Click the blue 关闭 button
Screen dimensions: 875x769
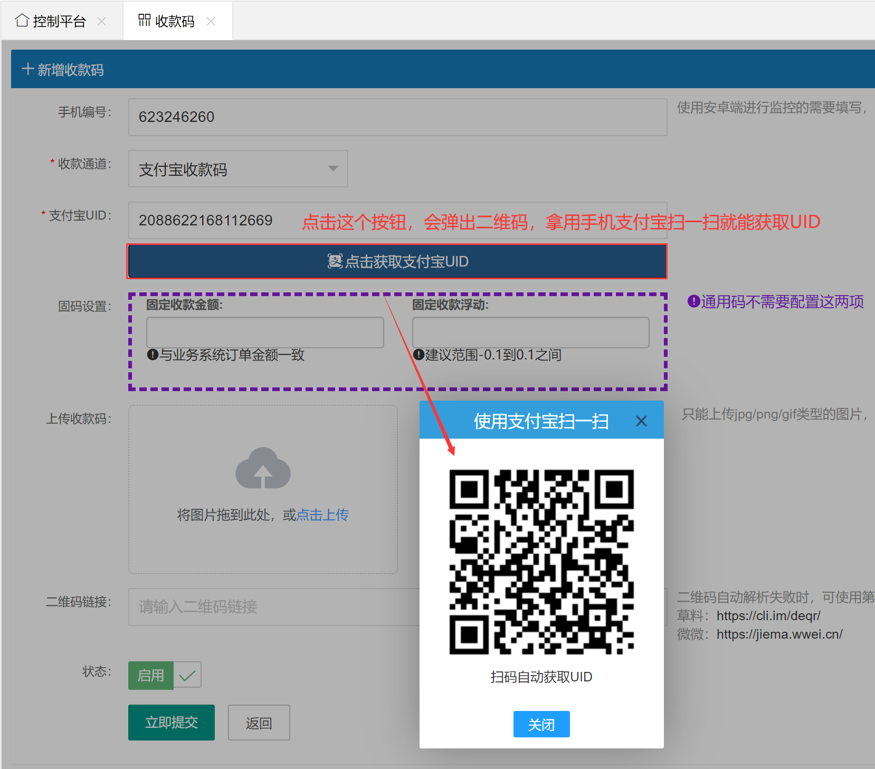[541, 724]
